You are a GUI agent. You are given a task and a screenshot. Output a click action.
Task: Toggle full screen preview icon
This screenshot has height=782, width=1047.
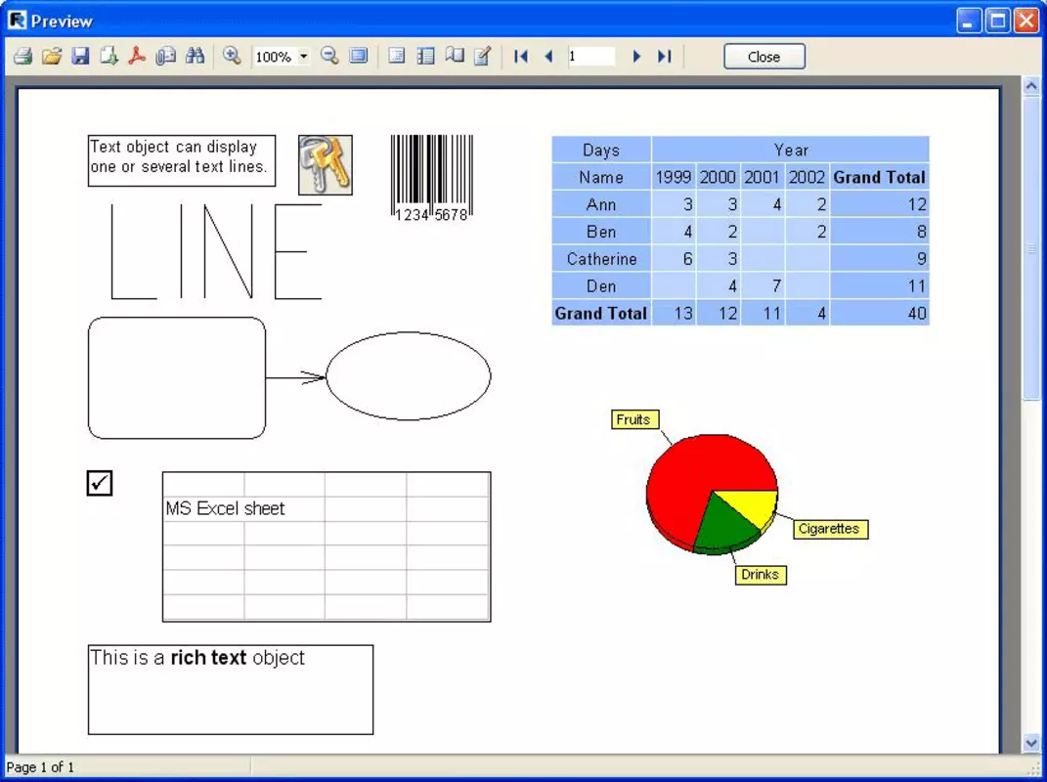[x=359, y=56]
